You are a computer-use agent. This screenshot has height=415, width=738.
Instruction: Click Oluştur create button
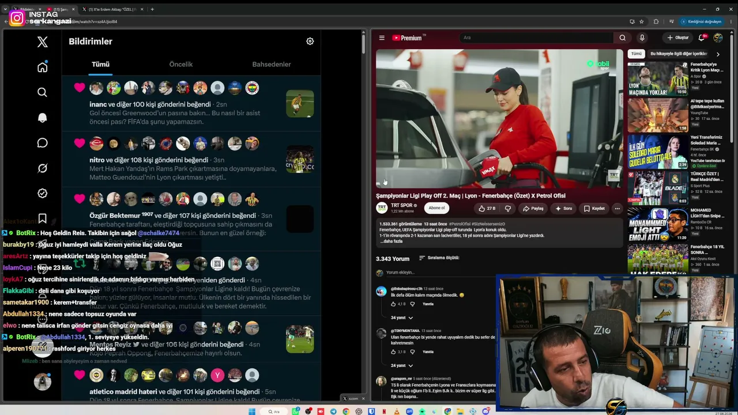pos(678,38)
